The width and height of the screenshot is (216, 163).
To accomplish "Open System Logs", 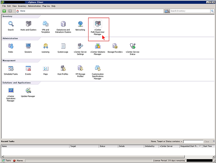I will [63, 46].
